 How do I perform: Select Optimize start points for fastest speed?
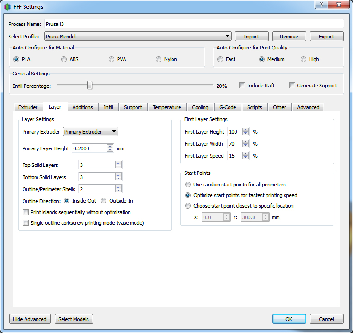pyautogui.click(x=188, y=195)
